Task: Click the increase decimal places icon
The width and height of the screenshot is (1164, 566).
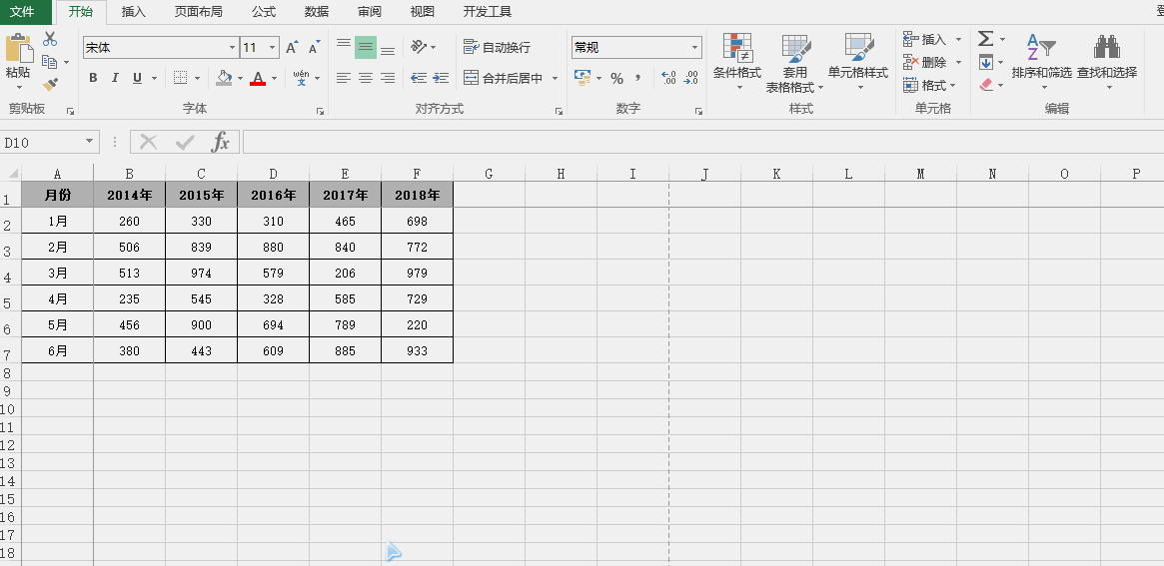Action: 668,78
